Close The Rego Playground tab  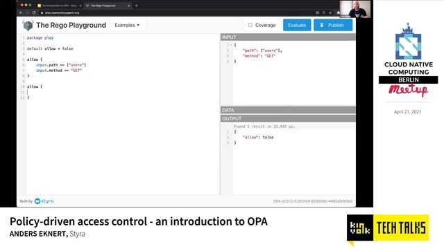coord(129,6)
